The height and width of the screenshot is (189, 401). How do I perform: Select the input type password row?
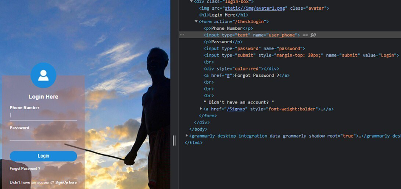(254, 49)
